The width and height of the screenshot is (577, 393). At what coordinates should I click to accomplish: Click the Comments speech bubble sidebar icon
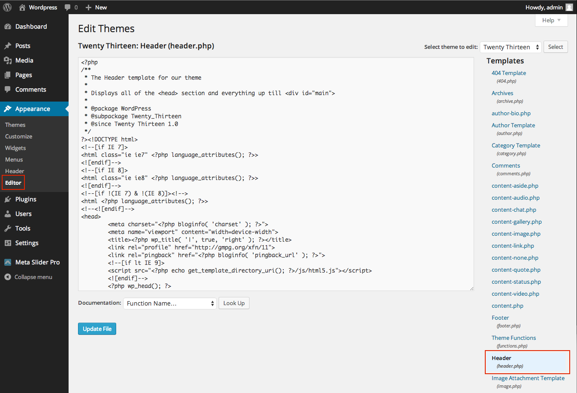pos(8,90)
